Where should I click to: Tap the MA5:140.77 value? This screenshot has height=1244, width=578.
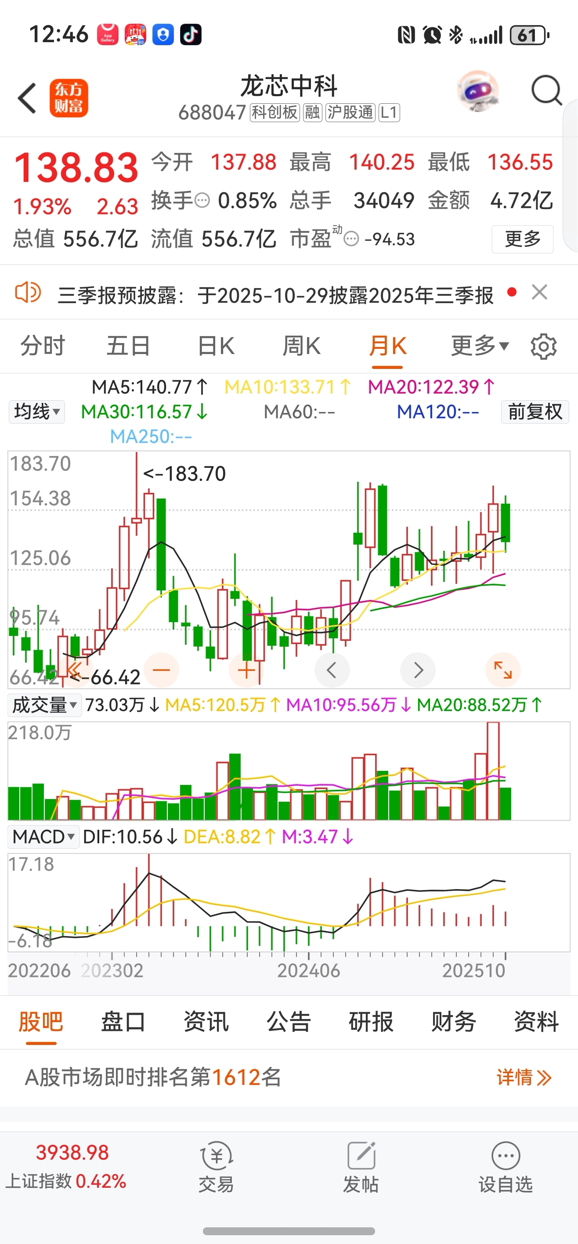click(x=150, y=387)
